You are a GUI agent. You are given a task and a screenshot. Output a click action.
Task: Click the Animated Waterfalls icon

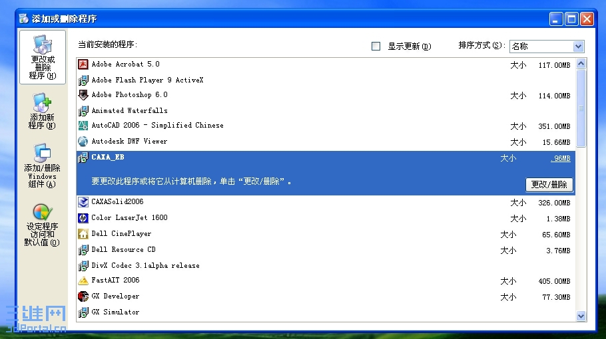83,111
